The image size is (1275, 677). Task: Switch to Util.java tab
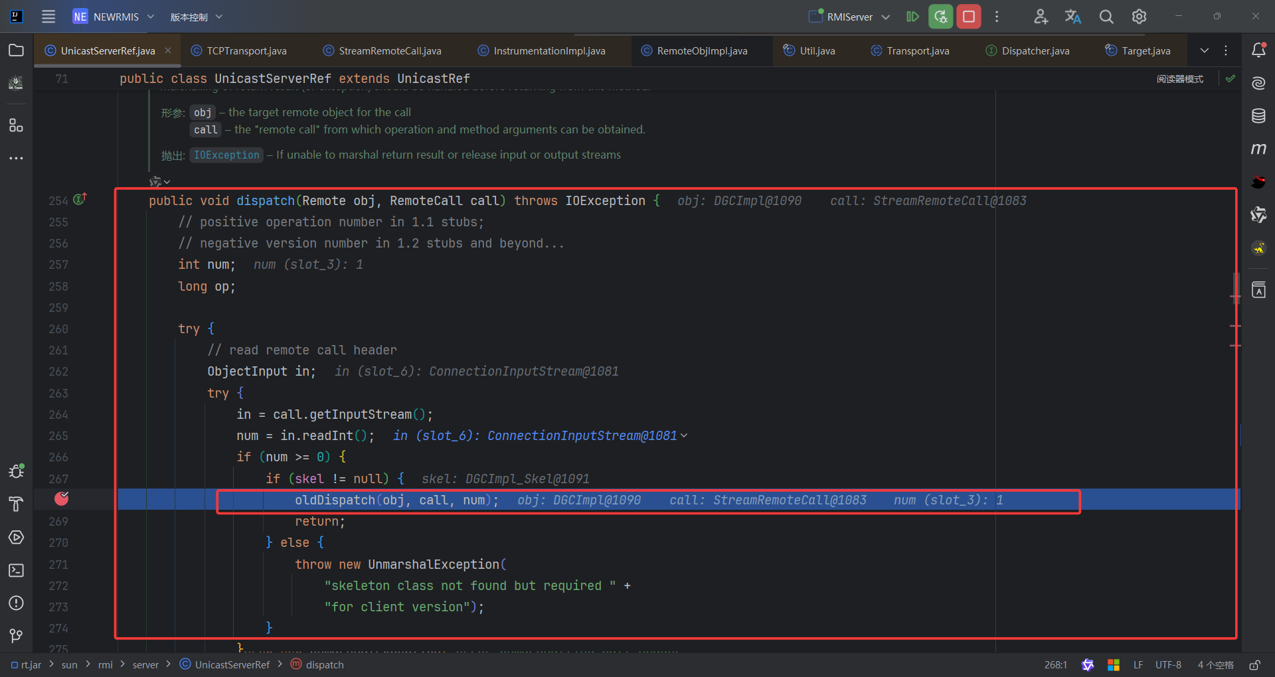click(x=809, y=50)
